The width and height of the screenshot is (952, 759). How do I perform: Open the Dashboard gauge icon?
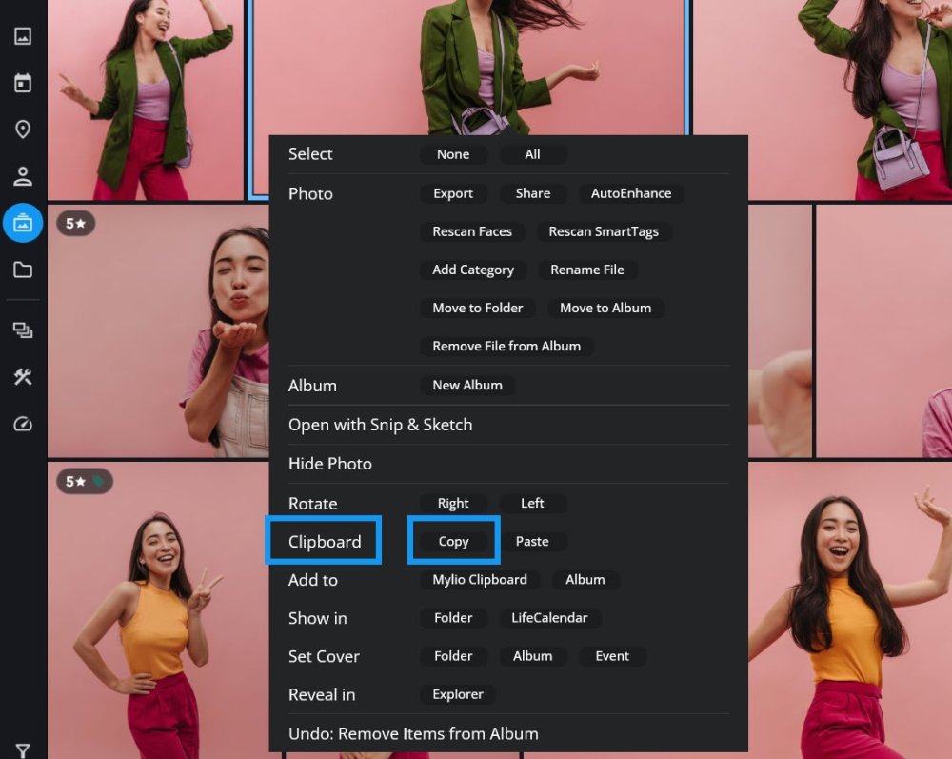[23, 424]
